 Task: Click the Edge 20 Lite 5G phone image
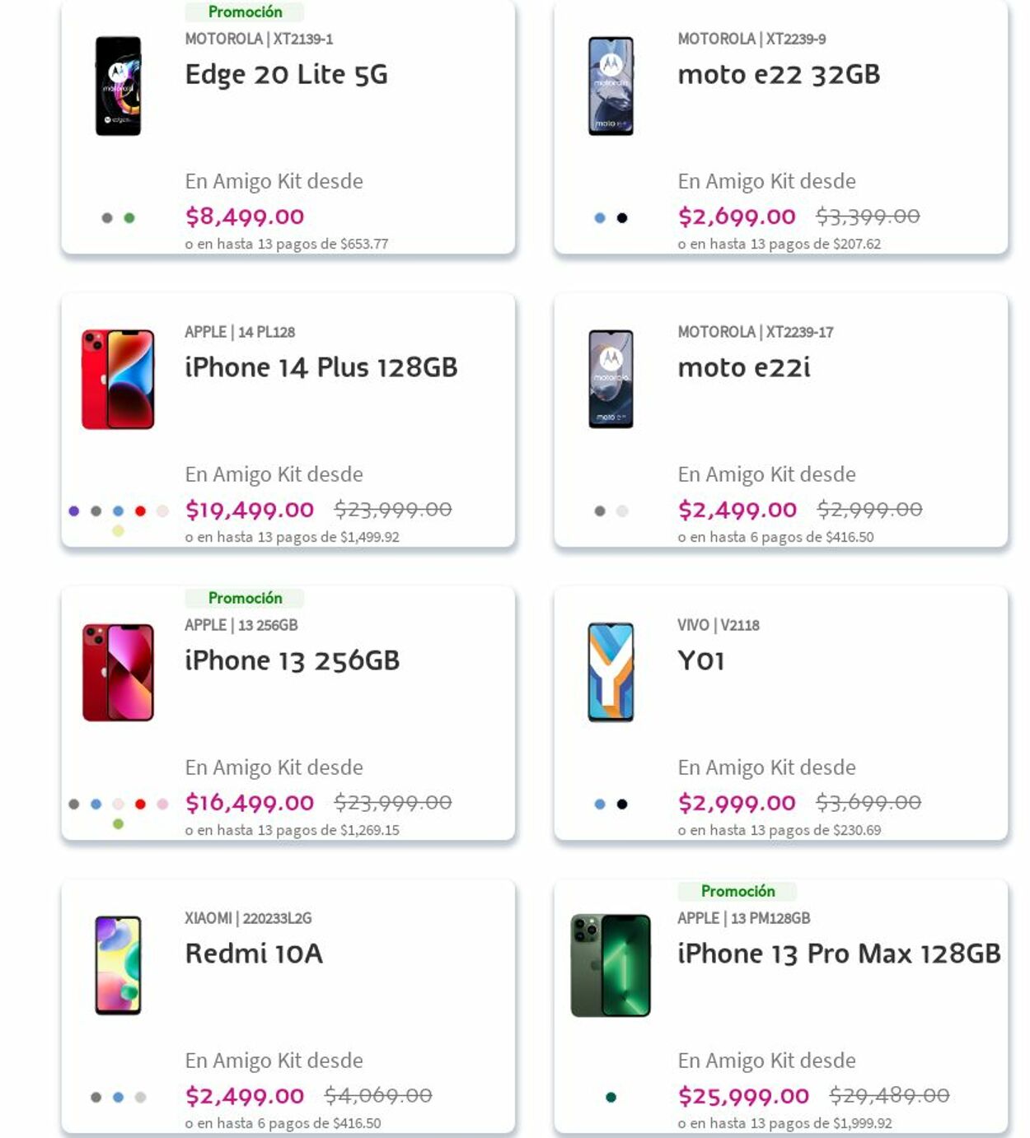118,86
